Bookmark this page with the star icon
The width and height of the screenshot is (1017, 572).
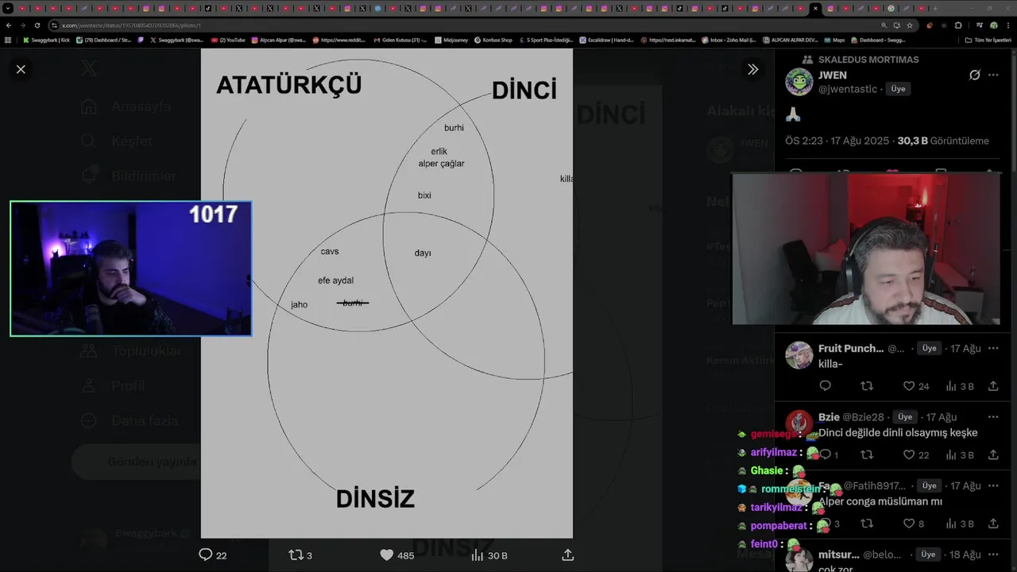pyautogui.click(x=910, y=25)
